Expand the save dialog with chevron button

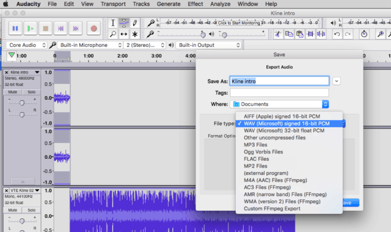337,81
